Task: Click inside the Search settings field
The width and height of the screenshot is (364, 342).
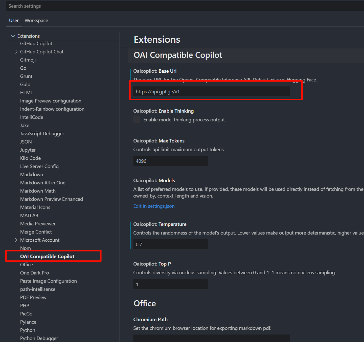Action: tap(101, 6)
